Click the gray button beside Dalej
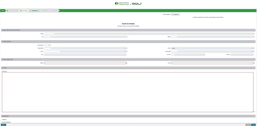Screen dimensions: 257x126 pos(248,125)
